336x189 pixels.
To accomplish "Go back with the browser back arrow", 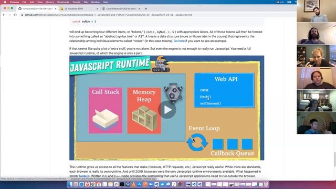I will [4, 15].
